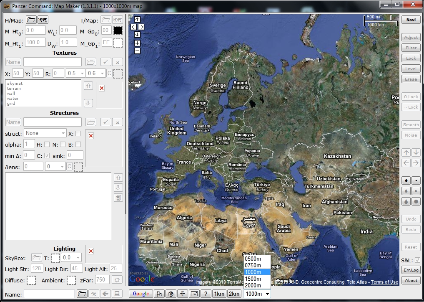Click the globe icon in the bottom toolbar
Viewport: 424px width, 302px height.
(x=171, y=294)
